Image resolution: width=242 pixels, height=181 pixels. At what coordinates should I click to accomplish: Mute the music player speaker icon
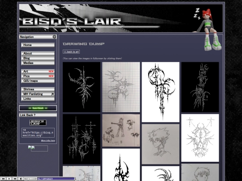pyautogui.click(x=21, y=179)
